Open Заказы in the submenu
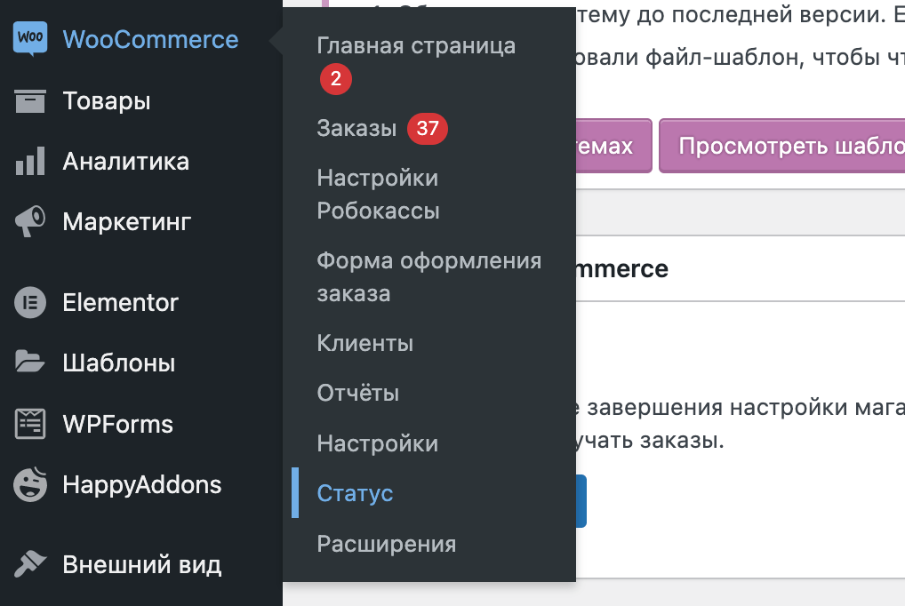 [x=356, y=128]
